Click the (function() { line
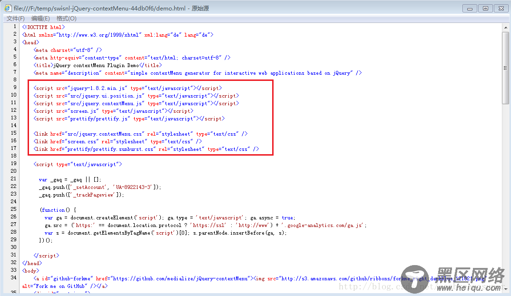The image size is (511, 296). coord(58,210)
